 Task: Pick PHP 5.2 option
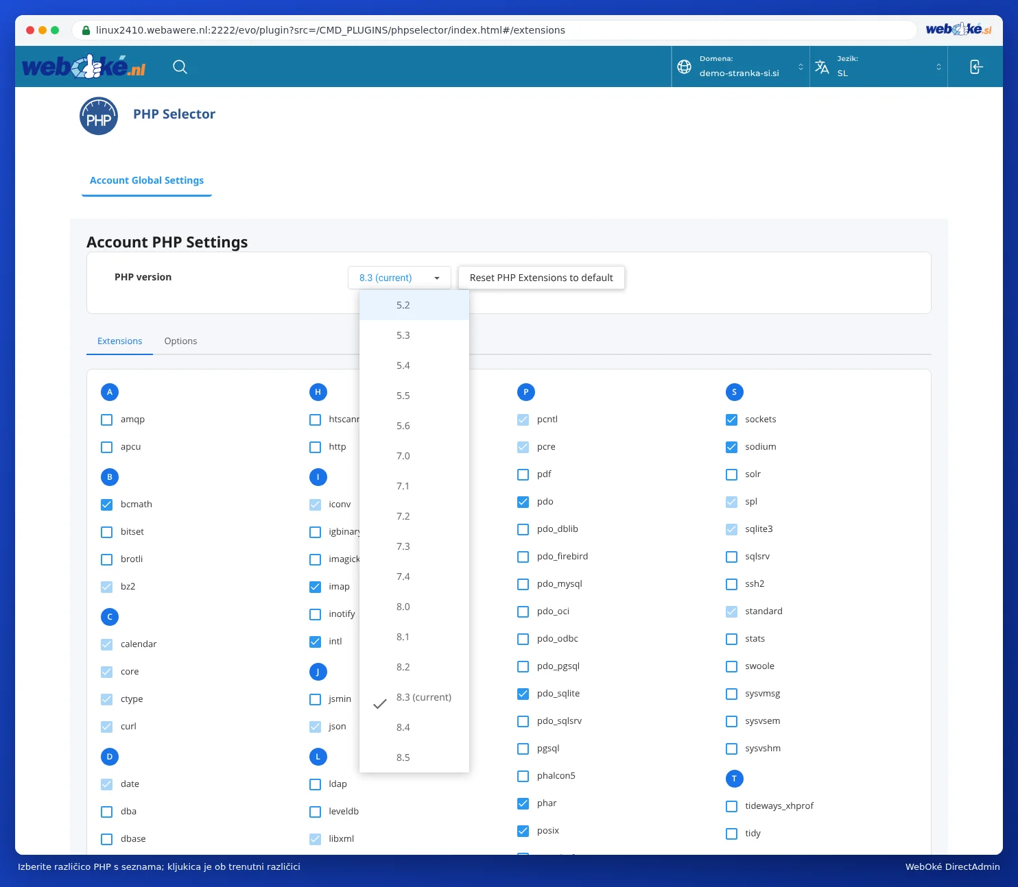click(x=414, y=305)
